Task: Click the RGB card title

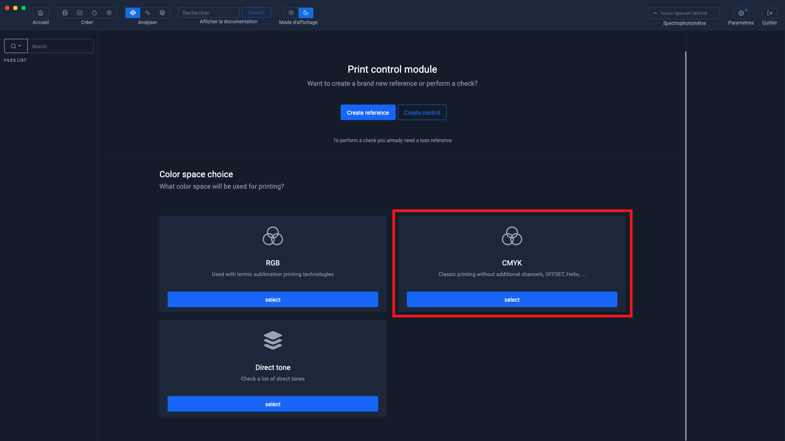Action: (273, 263)
